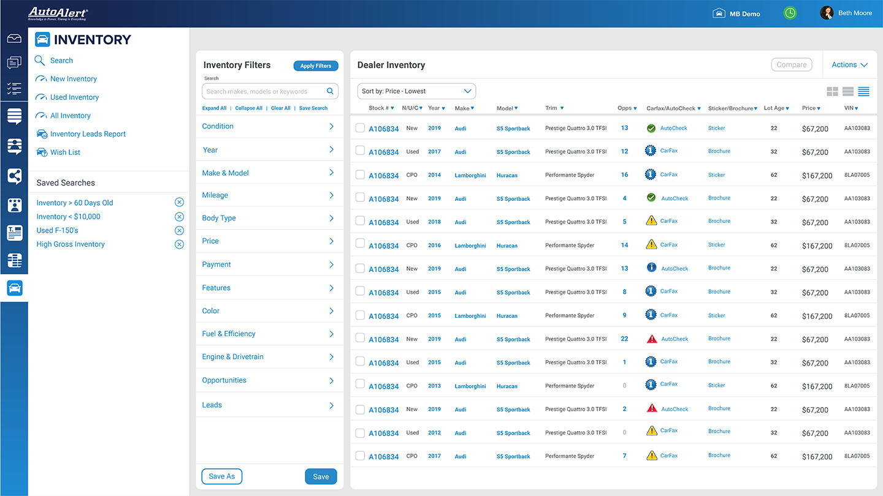Open the spreadsheet grid sidebar icon
This screenshot has height=496, width=883.
pos(14,260)
